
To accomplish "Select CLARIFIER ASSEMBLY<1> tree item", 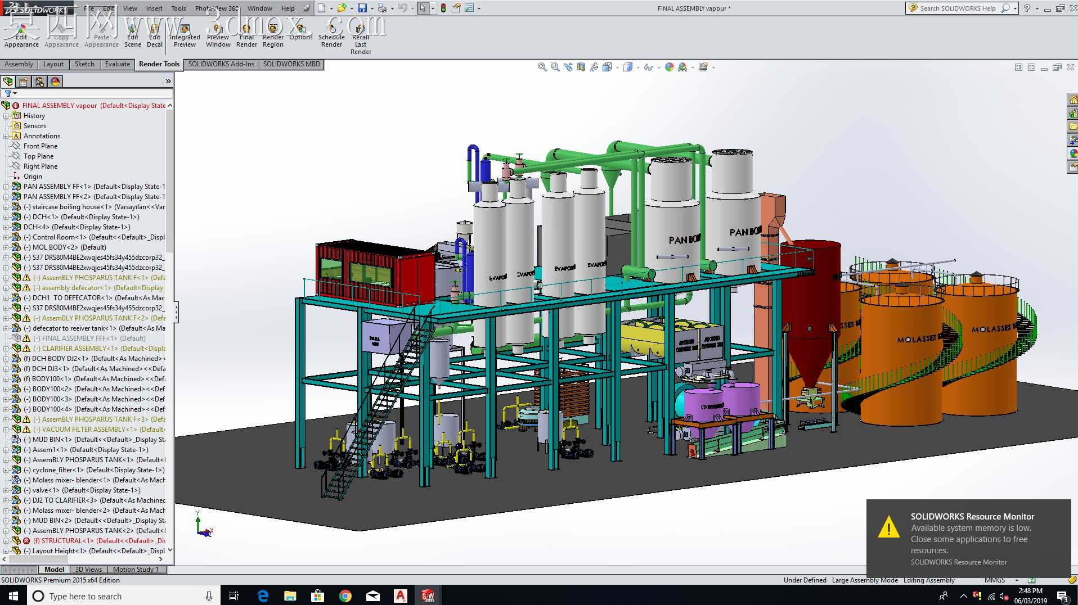I will click(100, 349).
